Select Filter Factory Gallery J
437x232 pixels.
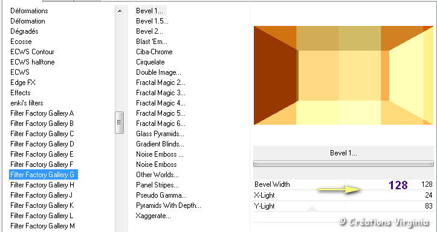click(41, 195)
